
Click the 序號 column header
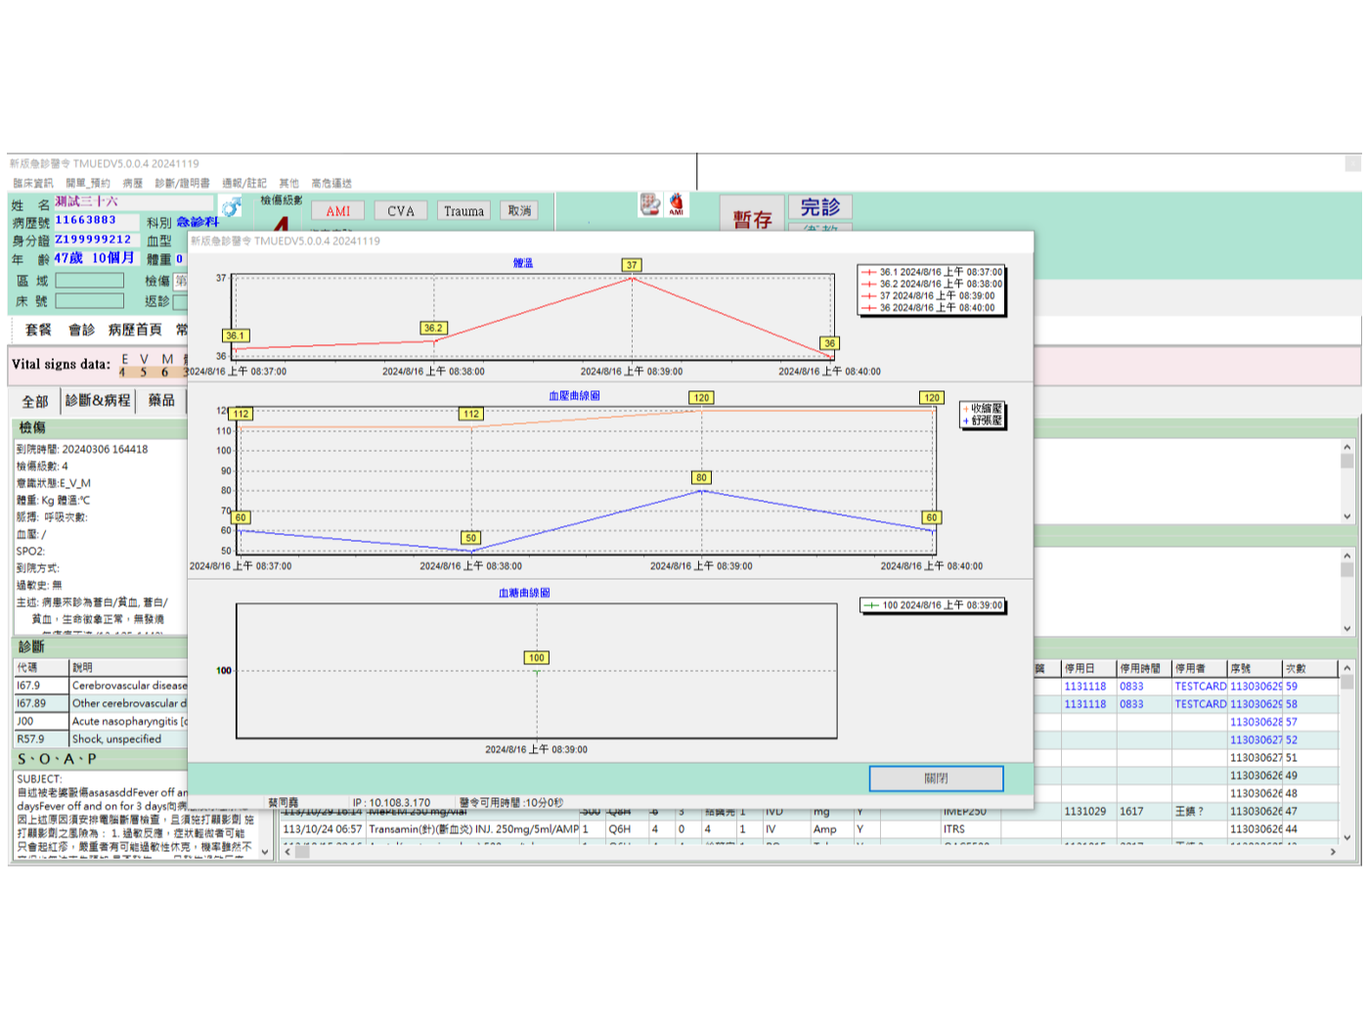(x=1256, y=668)
